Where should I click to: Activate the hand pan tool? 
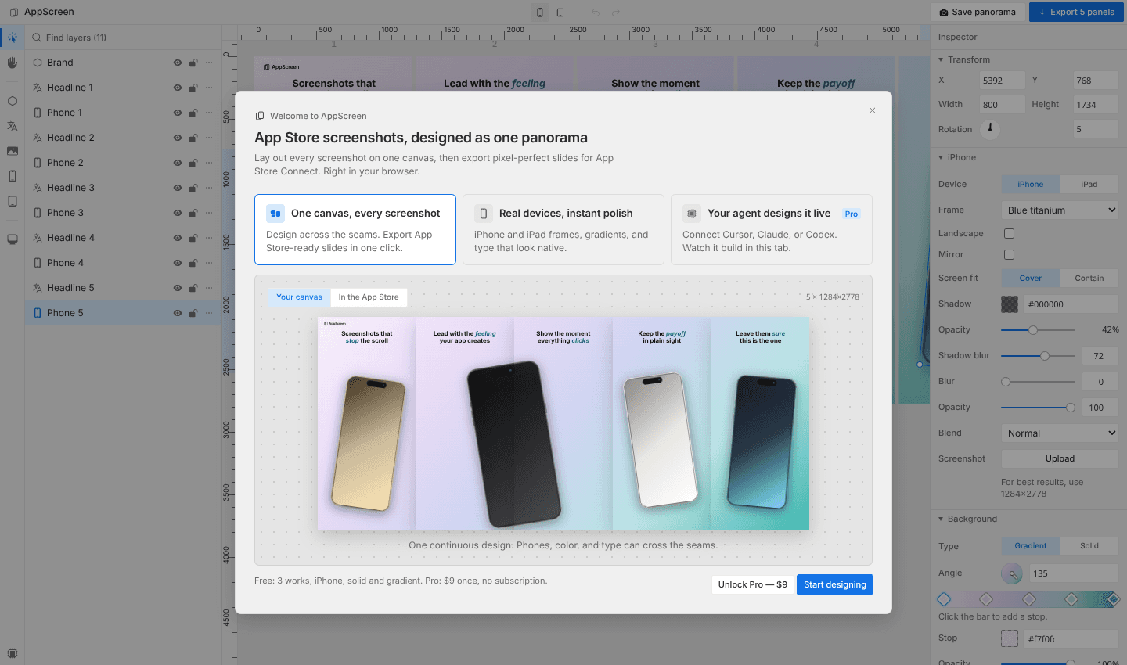[12, 63]
